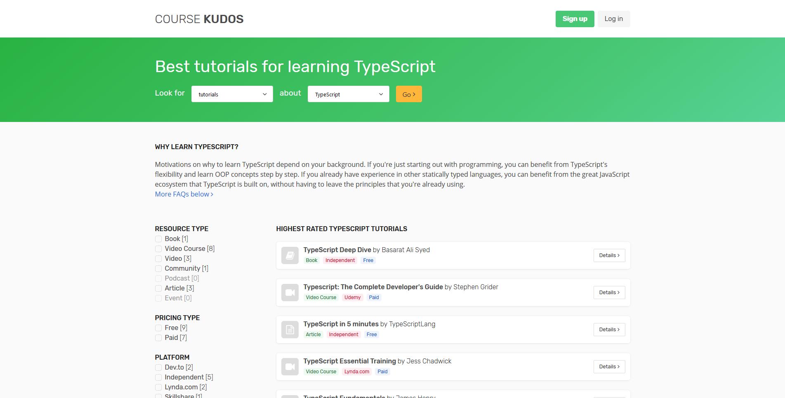Screen dimensions: 785x398
Task: Click the Independent tag on TypeScript in 5 minutes
Action: [344, 335]
